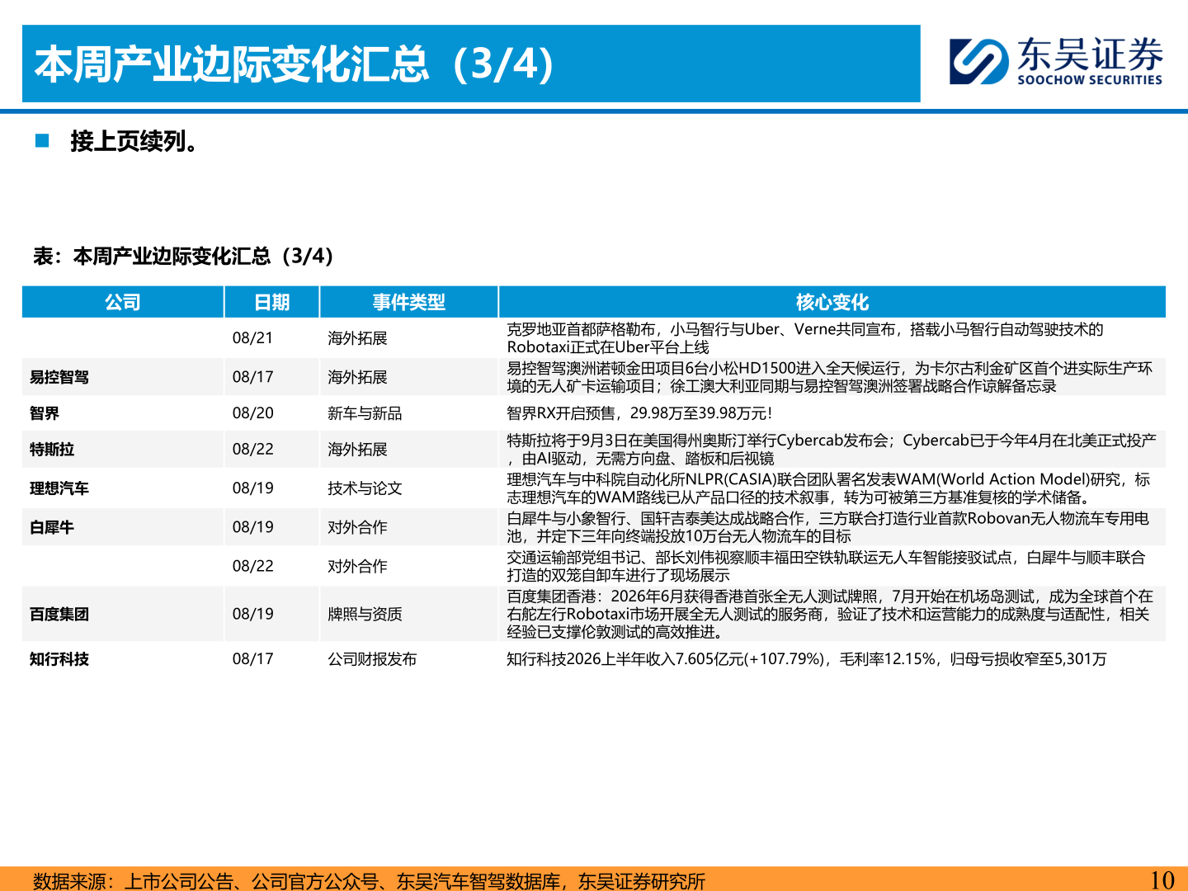
Task: Click the Soochow Securities logo icon
Action: point(978,62)
